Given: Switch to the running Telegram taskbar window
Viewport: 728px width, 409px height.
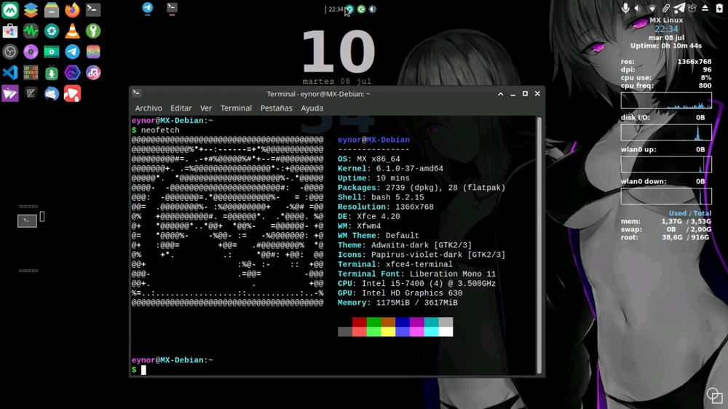Looking at the screenshot, I should pos(148,9).
